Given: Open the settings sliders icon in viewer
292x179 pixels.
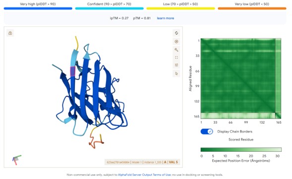Looking at the screenshot, I should (176, 65).
